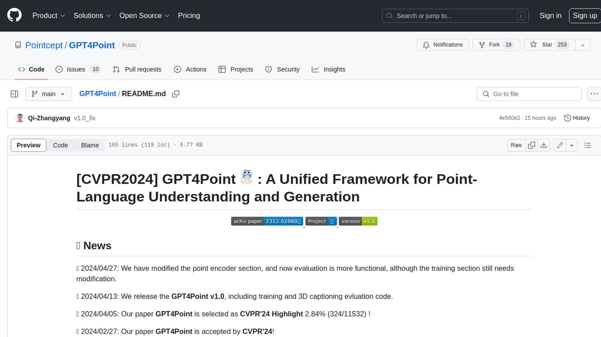Click the Sign up button
This screenshot has height=337, width=601.
coord(585,15)
